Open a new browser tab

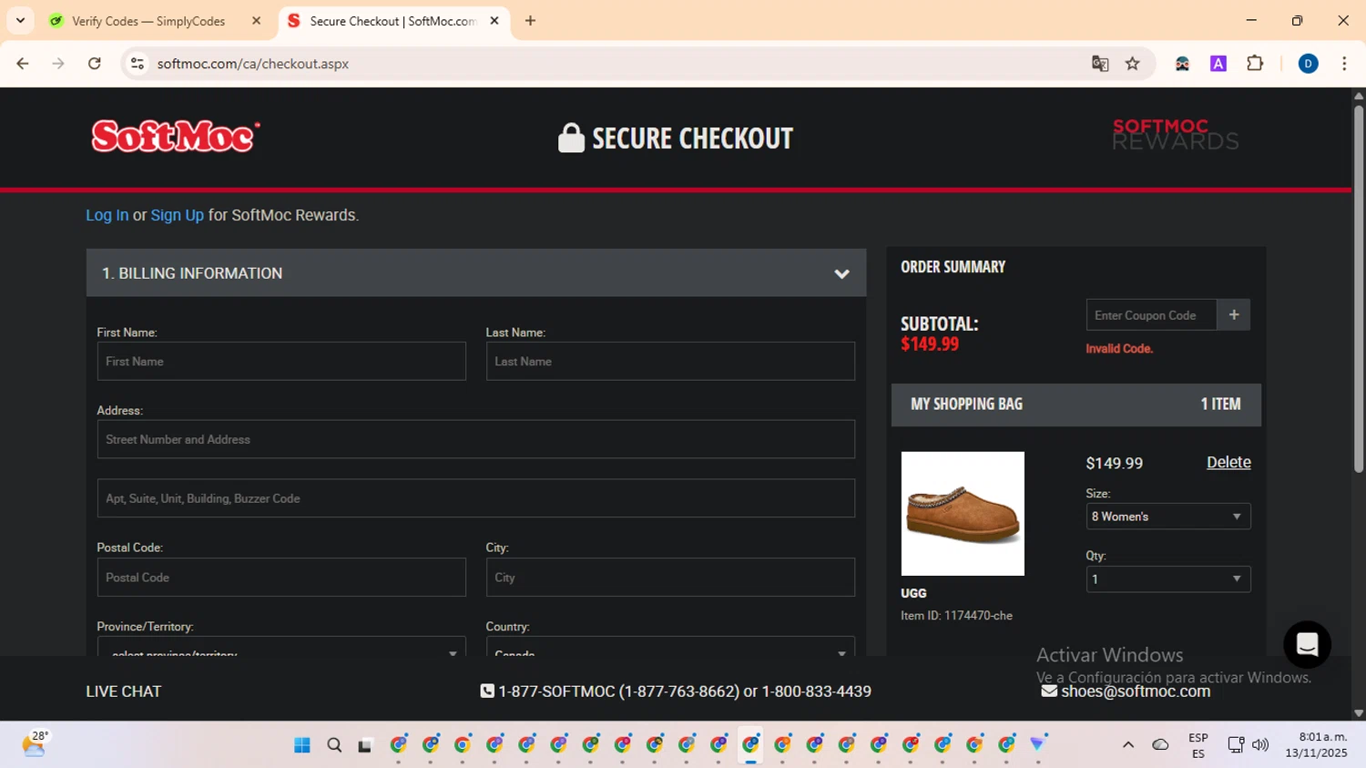[x=530, y=21]
